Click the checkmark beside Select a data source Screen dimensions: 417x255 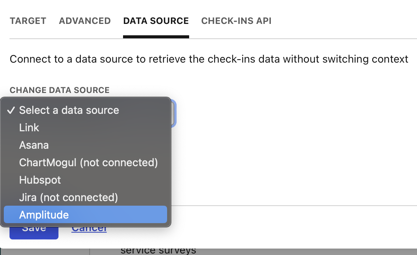[x=11, y=110]
